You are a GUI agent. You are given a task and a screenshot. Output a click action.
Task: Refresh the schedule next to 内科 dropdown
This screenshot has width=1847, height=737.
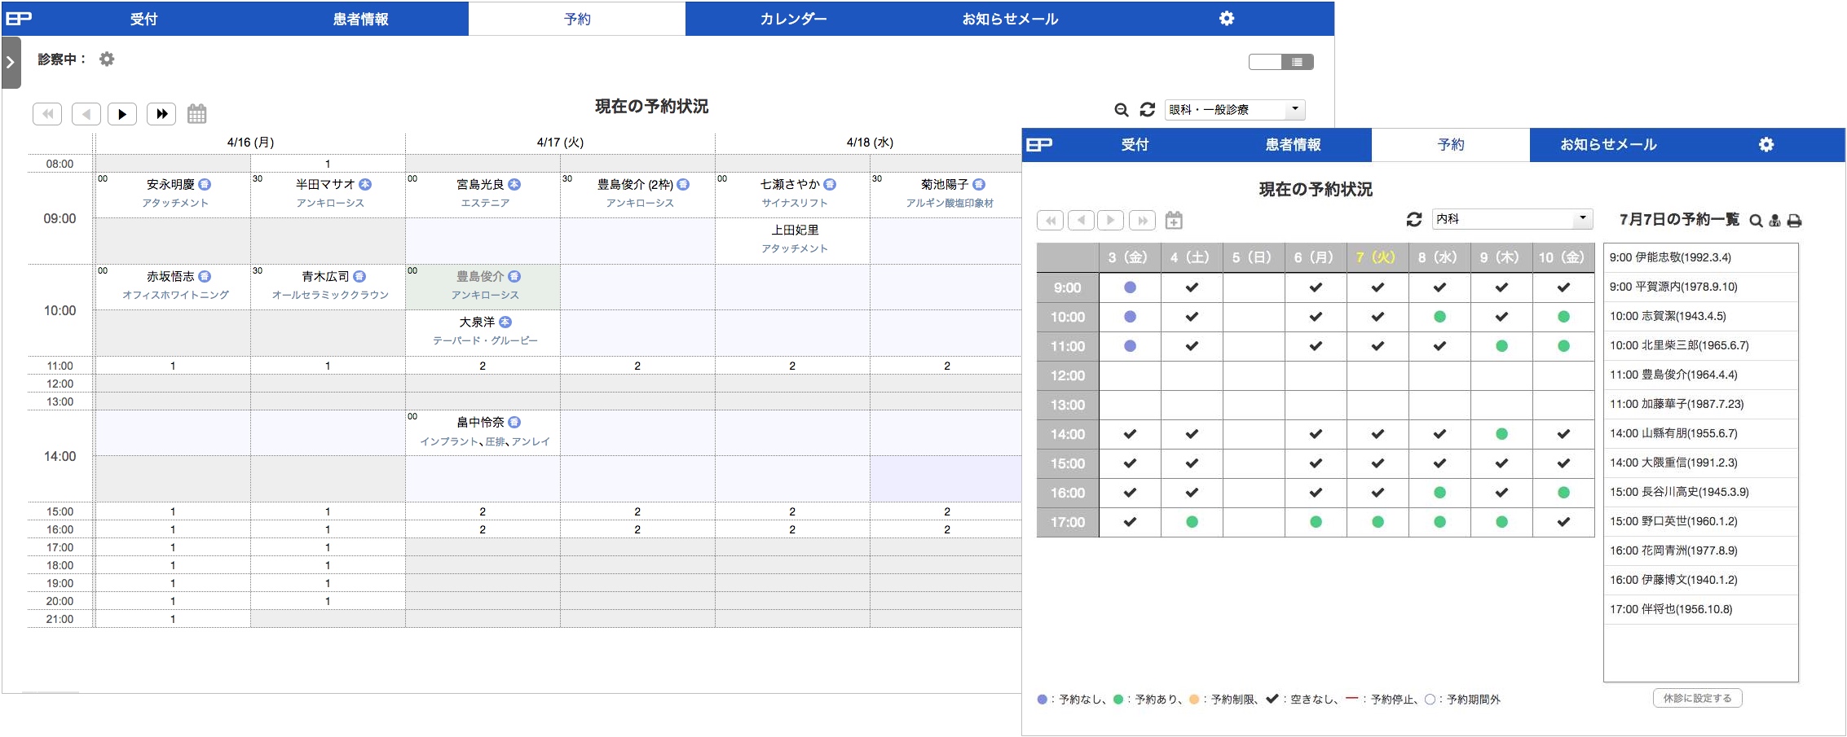point(1414,219)
